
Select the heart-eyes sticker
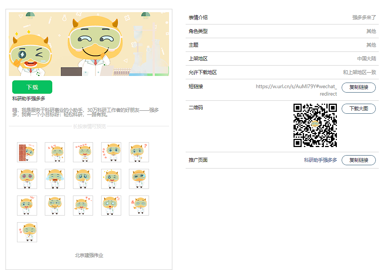[x=27, y=179]
